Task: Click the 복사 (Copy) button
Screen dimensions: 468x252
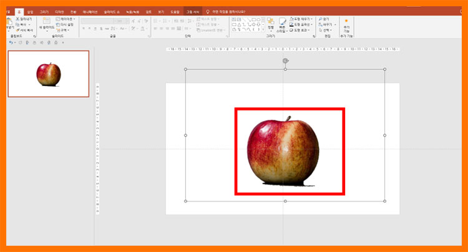Action: (x=23, y=25)
